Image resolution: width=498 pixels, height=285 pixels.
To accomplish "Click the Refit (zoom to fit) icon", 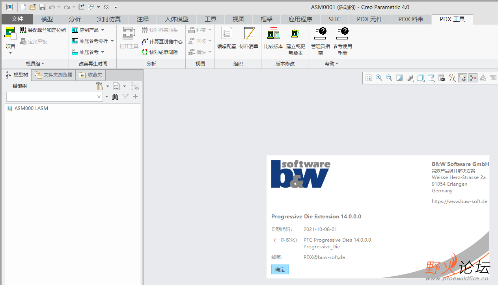I will coord(368,78).
